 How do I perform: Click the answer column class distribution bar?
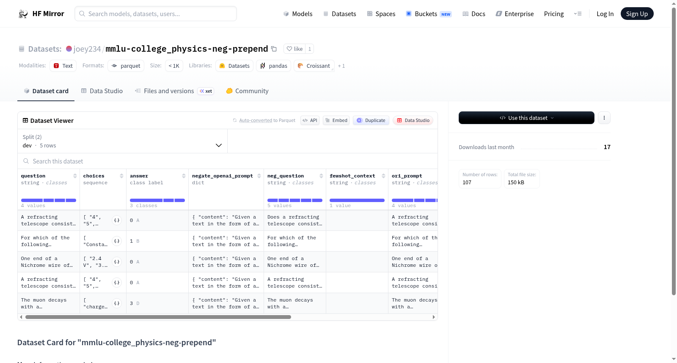point(157,200)
